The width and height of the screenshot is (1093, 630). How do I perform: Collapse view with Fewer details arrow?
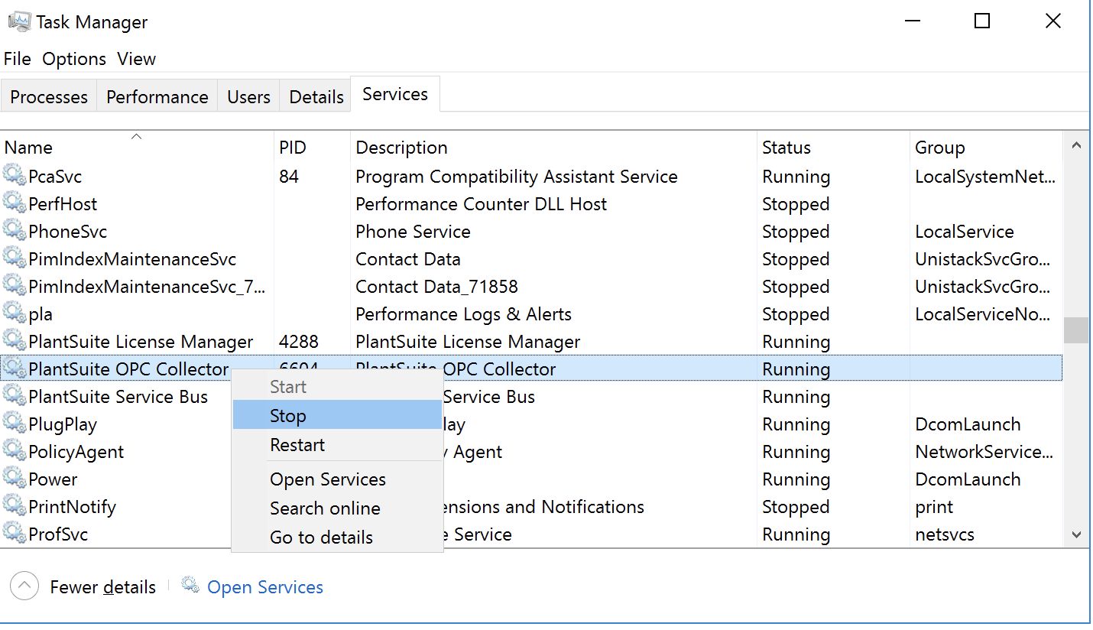coord(24,586)
